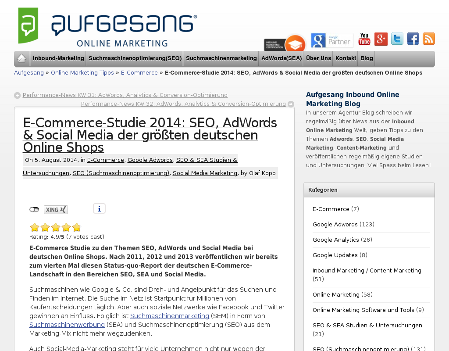Image resolution: width=449 pixels, height=351 pixels.
Task: Open the Twitter bird icon
Action: coord(397,39)
